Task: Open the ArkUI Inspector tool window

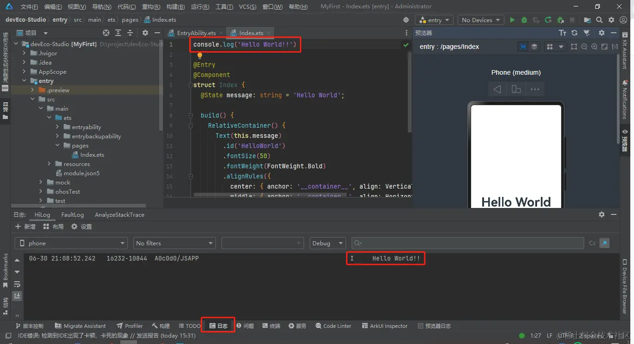Action: tap(385, 326)
